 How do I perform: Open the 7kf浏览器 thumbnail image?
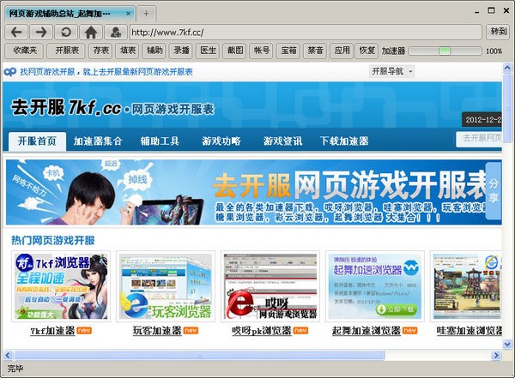[x=61, y=286]
